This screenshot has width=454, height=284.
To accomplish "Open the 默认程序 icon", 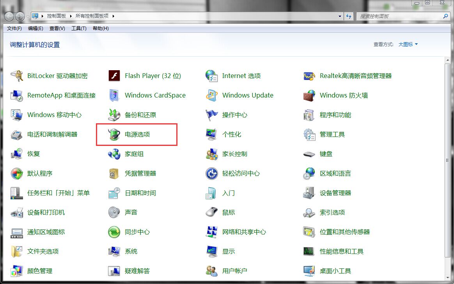I will coord(16,174).
